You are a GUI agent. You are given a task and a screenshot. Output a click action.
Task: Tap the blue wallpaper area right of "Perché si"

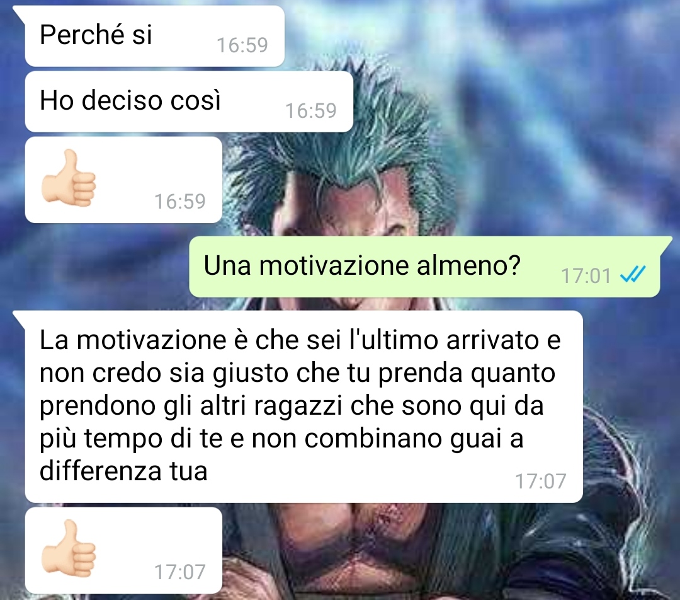pos(477,35)
